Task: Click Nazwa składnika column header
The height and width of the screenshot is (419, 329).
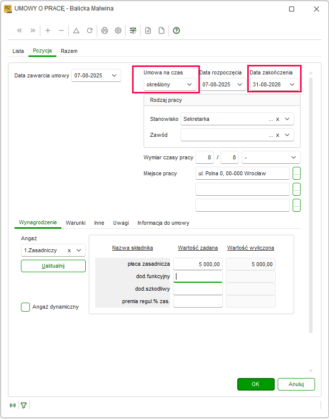Action: tap(133, 248)
